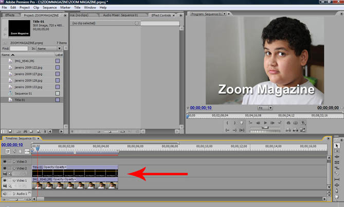Choose the Hand tool
The width and height of the screenshot is (344, 207).
pos(337,196)
